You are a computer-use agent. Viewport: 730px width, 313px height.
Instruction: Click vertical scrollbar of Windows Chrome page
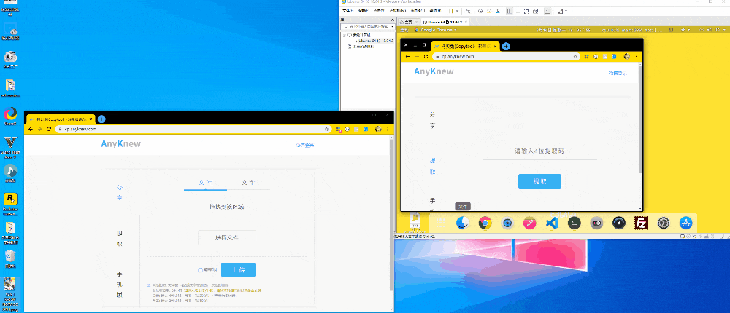(x=391, y=214)
